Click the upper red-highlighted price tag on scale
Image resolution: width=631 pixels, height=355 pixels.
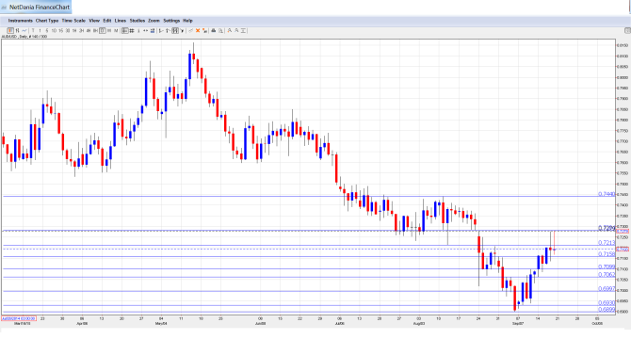(623, 232)
